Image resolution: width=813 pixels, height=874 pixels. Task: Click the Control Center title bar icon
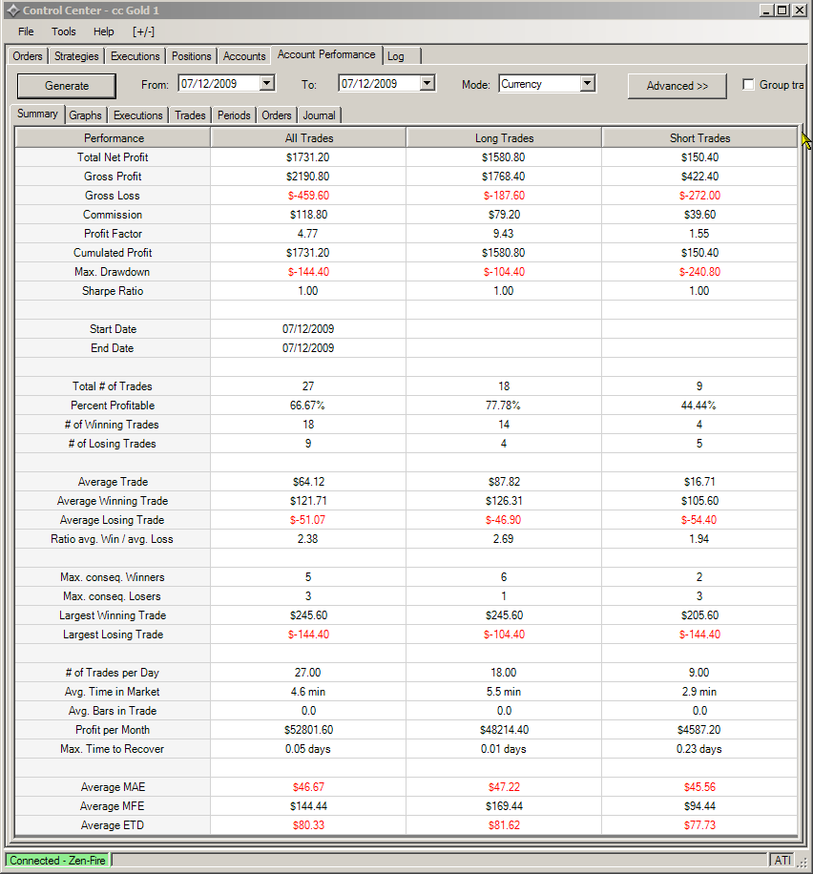click(x=12, y=10)
